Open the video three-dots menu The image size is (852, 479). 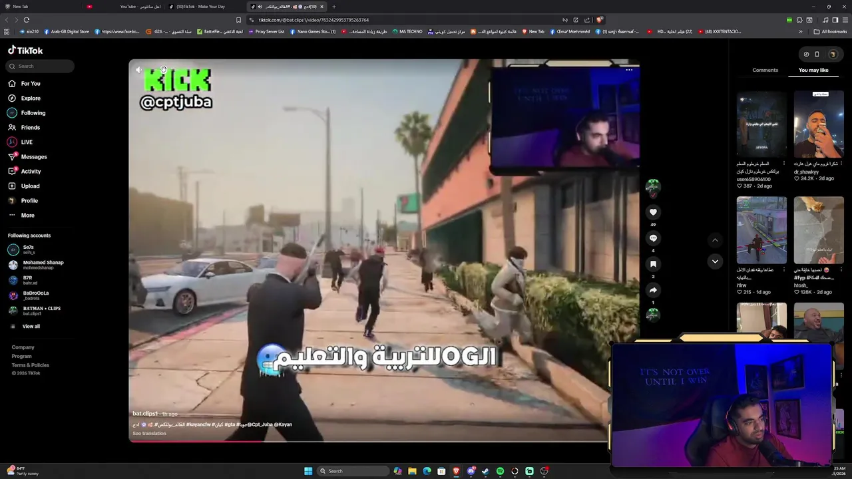point(629,70)
